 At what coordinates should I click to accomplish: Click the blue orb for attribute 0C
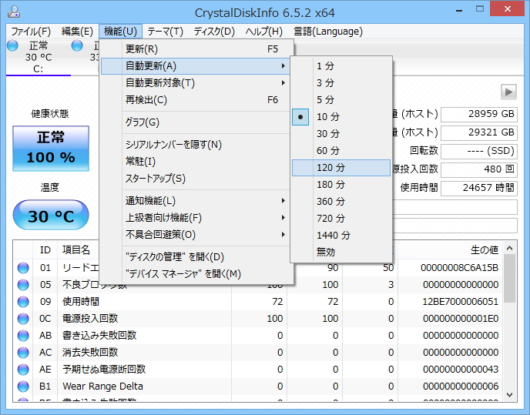(23, 318)
